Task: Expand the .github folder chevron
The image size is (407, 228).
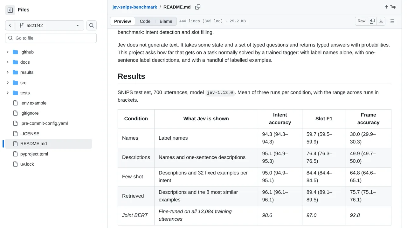Action: pos(8,52)
